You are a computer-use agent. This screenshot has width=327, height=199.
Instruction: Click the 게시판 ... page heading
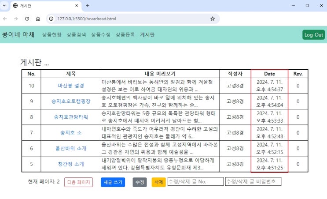point(35,62)
